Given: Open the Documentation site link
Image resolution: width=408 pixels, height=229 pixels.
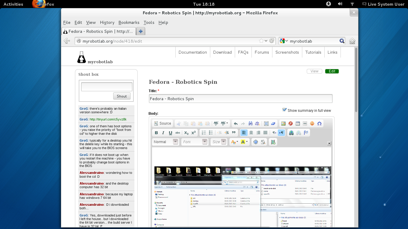Looking at the screenshot, I should click(193, 52).
